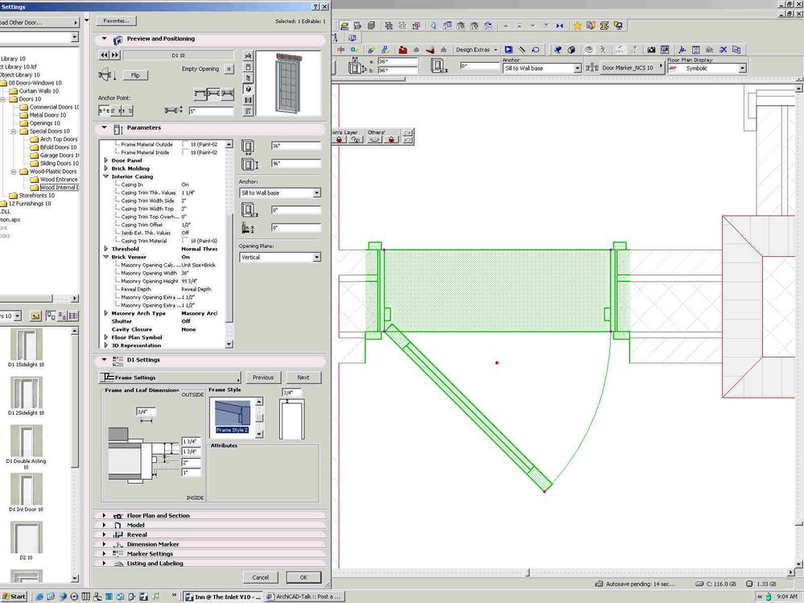Open the Design Extras toolbar menu
The width and height of the screenshot is (804, 603).
(x=476, y=50)
